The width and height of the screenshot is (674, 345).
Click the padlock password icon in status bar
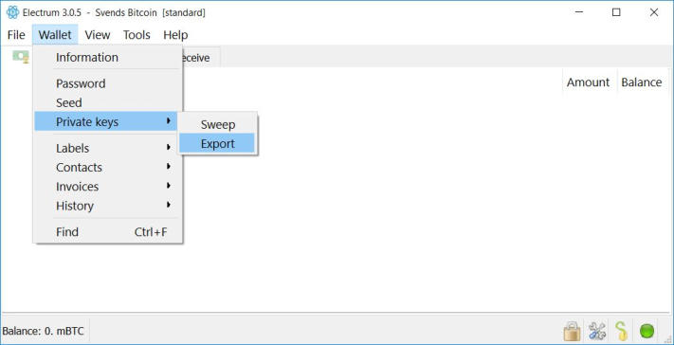[572, 331]
